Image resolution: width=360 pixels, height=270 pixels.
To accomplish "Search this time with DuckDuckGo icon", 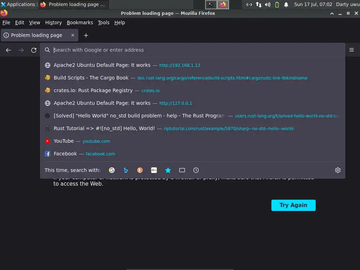I will coord(140,170).
